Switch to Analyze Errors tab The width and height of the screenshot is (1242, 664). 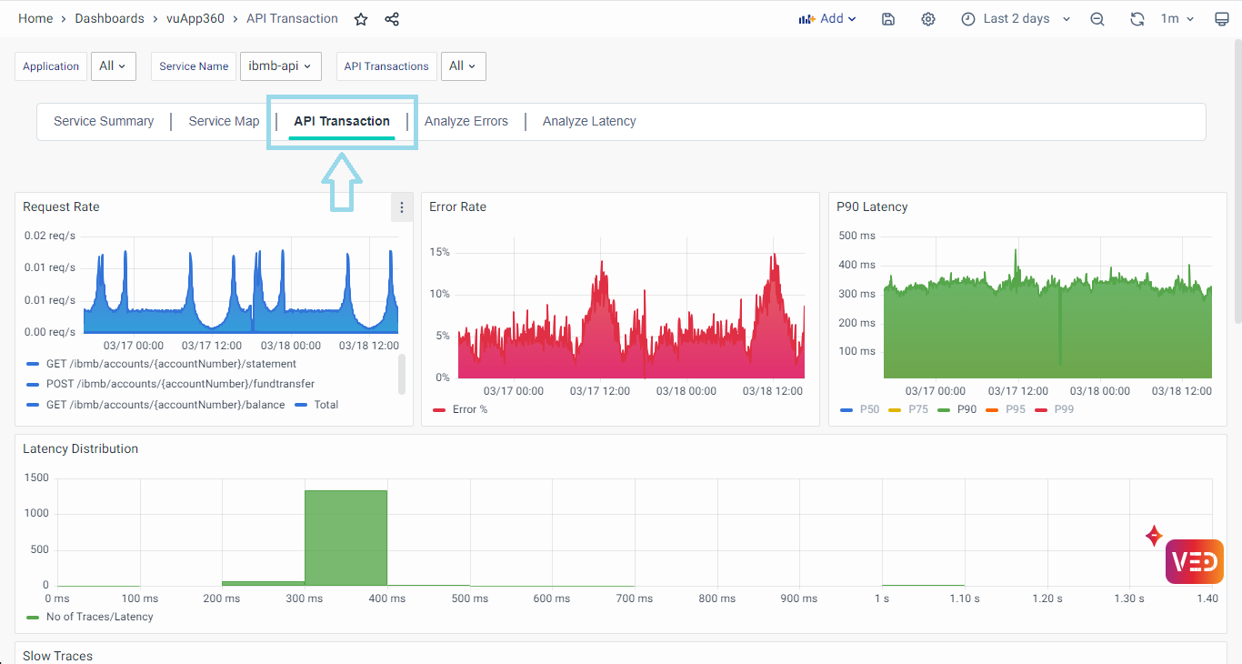coord(466,121)
